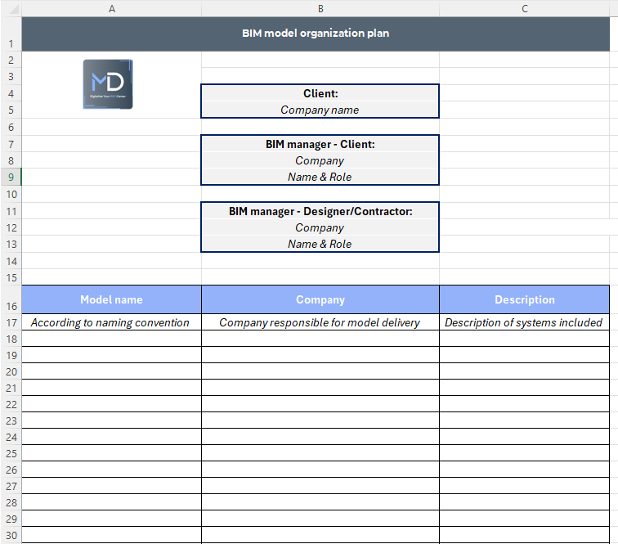The height and width of the screenshot is (544, 618).
Task: Select row 20 header
Action: tap(11, 371)
